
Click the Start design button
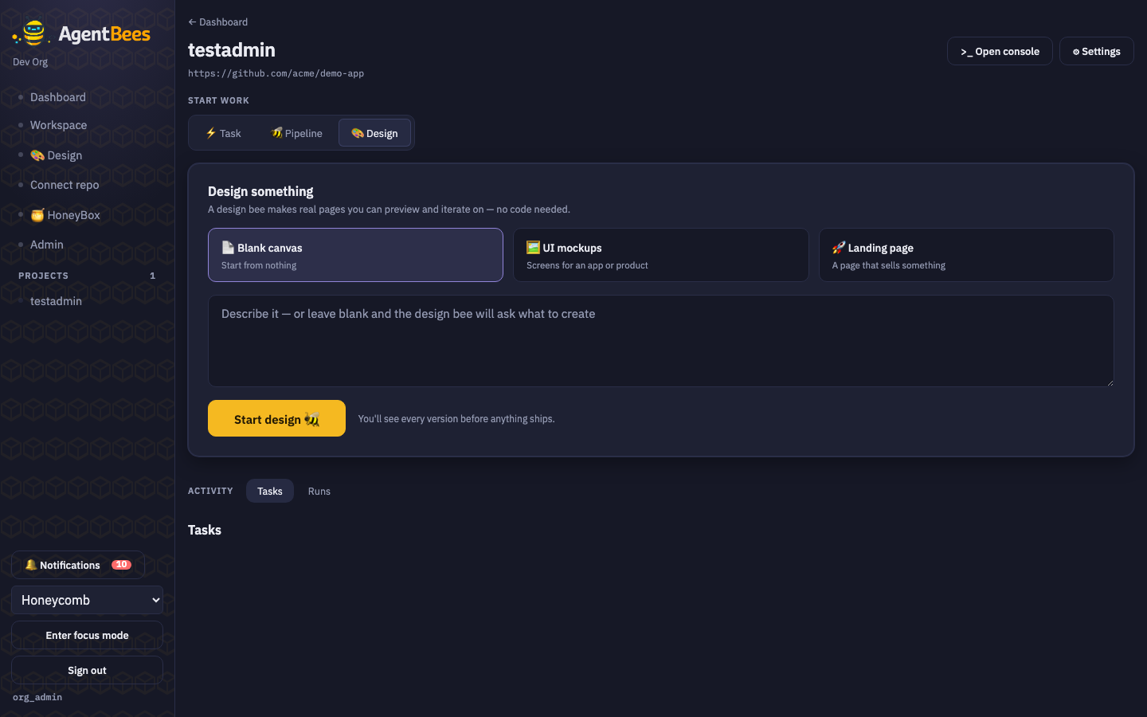tap(276, 418)
